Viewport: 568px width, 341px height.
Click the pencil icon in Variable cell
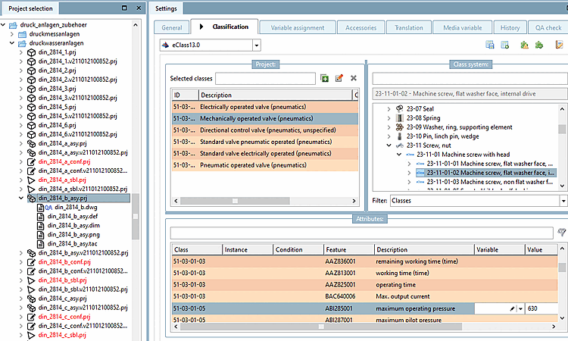[513, 308]
